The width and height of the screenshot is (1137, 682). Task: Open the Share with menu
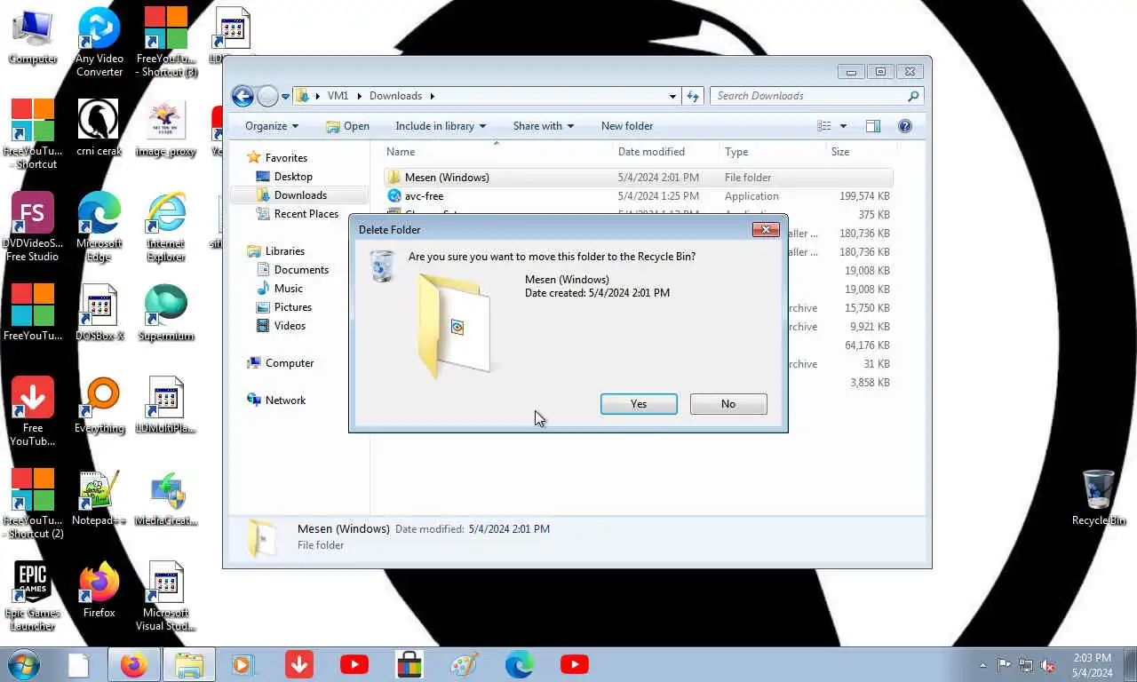[x=544, y=126]
